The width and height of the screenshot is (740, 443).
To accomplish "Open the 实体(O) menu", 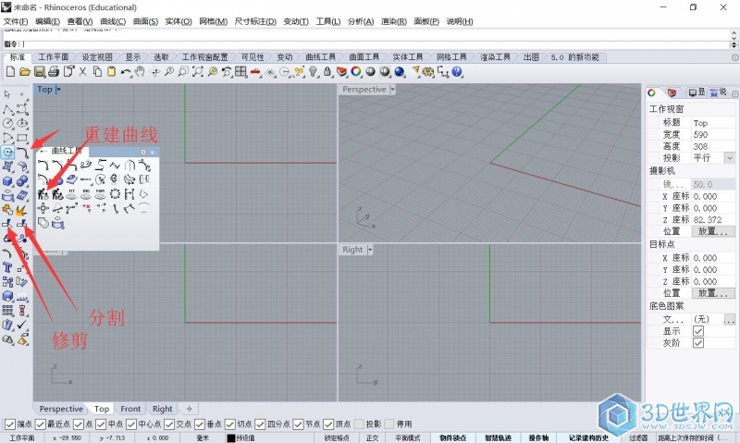I will click(x=179, y=21).
